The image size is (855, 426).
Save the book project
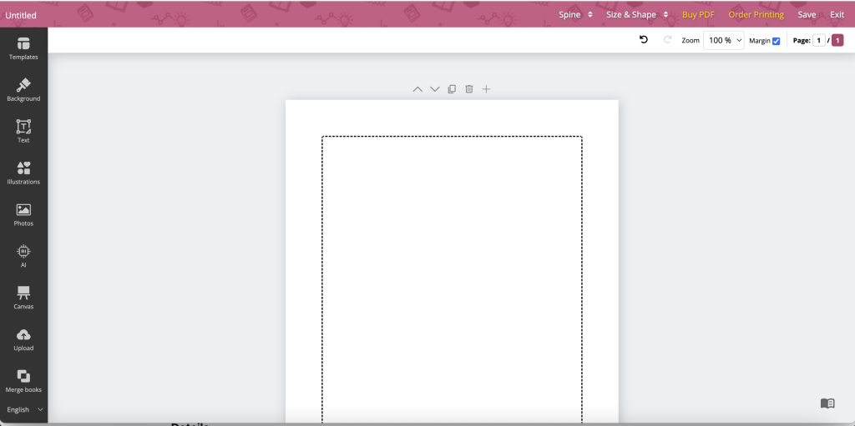807,15
